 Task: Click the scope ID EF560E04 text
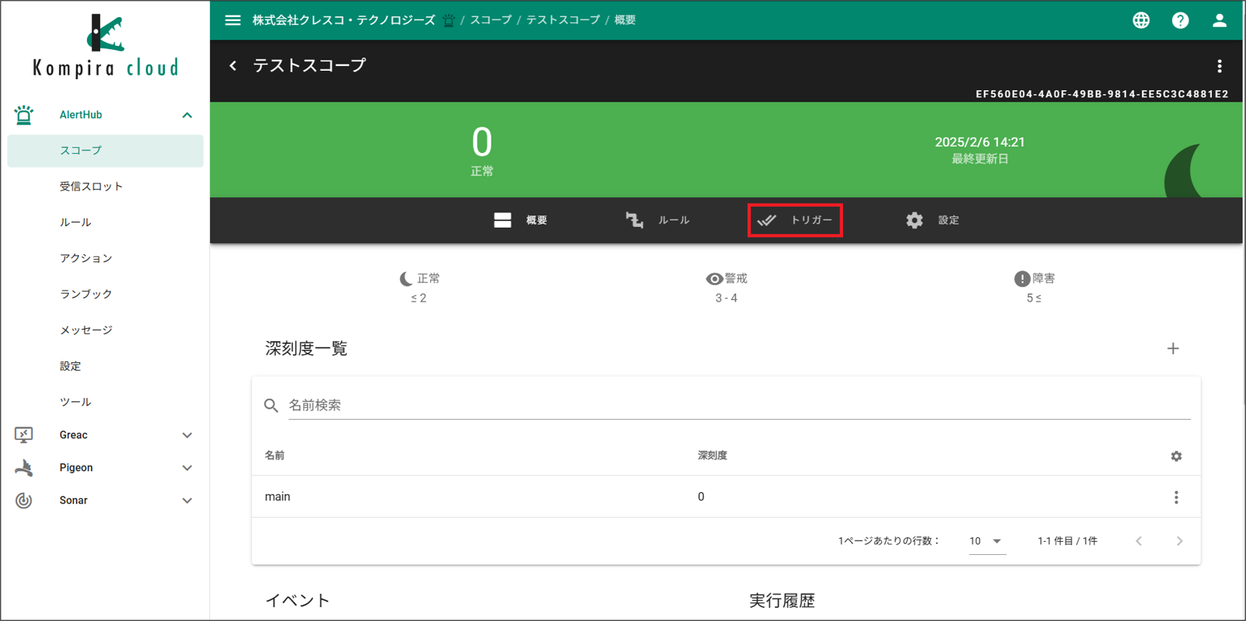[x=1102, y=94]
